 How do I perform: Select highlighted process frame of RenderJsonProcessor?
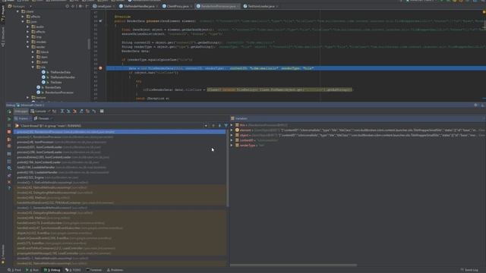pyautogui.click(x=120, y=132)
